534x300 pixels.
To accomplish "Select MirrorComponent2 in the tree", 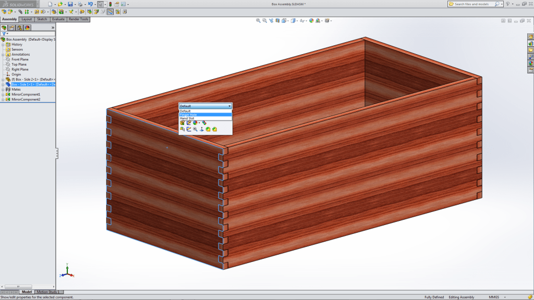I will (x=26, y=99).
